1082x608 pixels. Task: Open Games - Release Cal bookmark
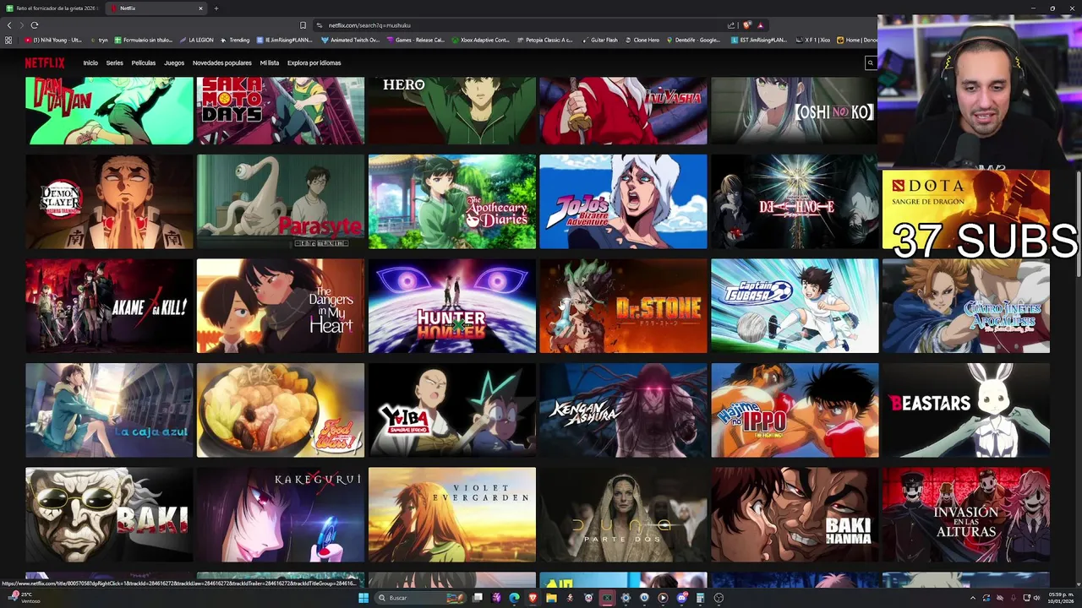(x=415, y=40)
